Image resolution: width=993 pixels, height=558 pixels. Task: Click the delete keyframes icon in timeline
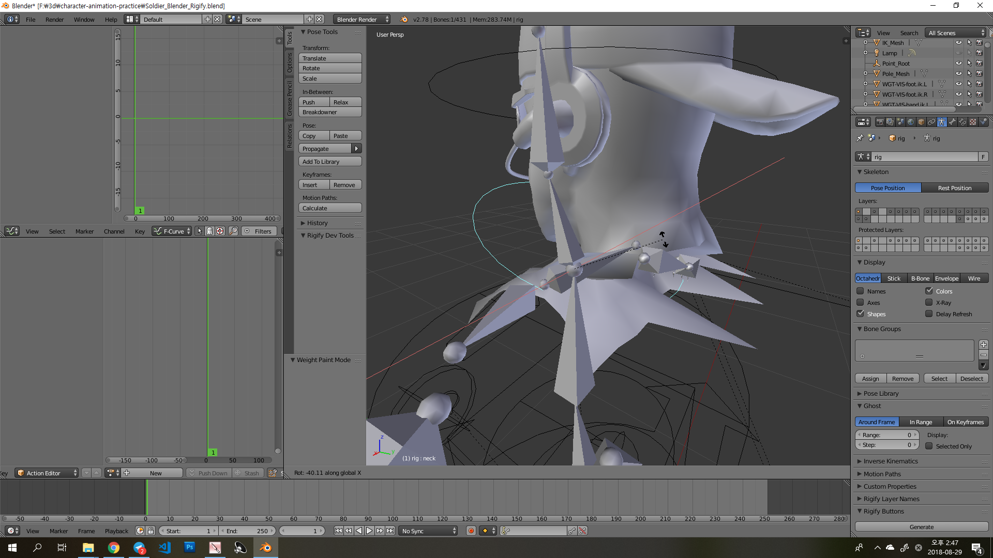pyautogui.click(x=582, y=531)
